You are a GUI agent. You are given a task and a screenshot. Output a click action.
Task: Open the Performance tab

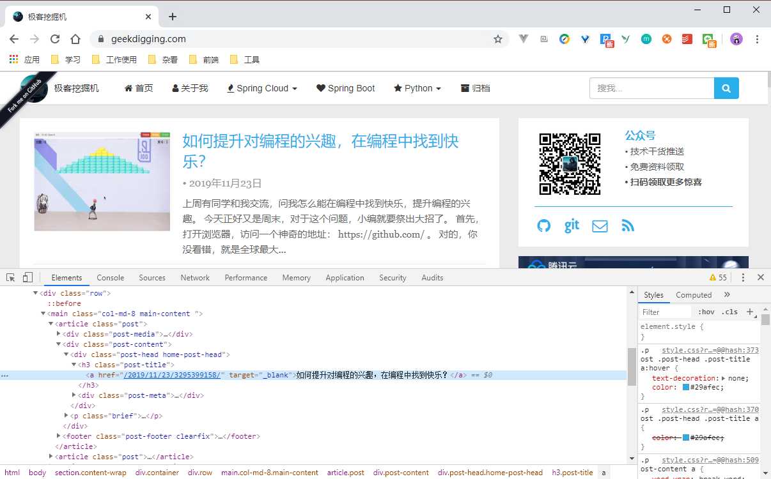pos(246,278)
